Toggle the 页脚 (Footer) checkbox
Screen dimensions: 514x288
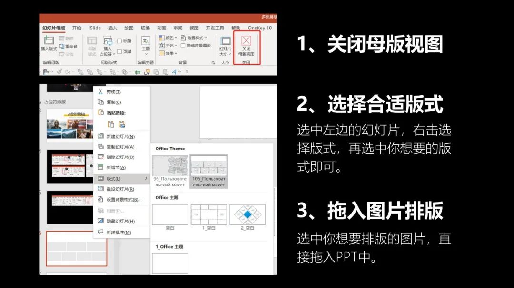119,51
